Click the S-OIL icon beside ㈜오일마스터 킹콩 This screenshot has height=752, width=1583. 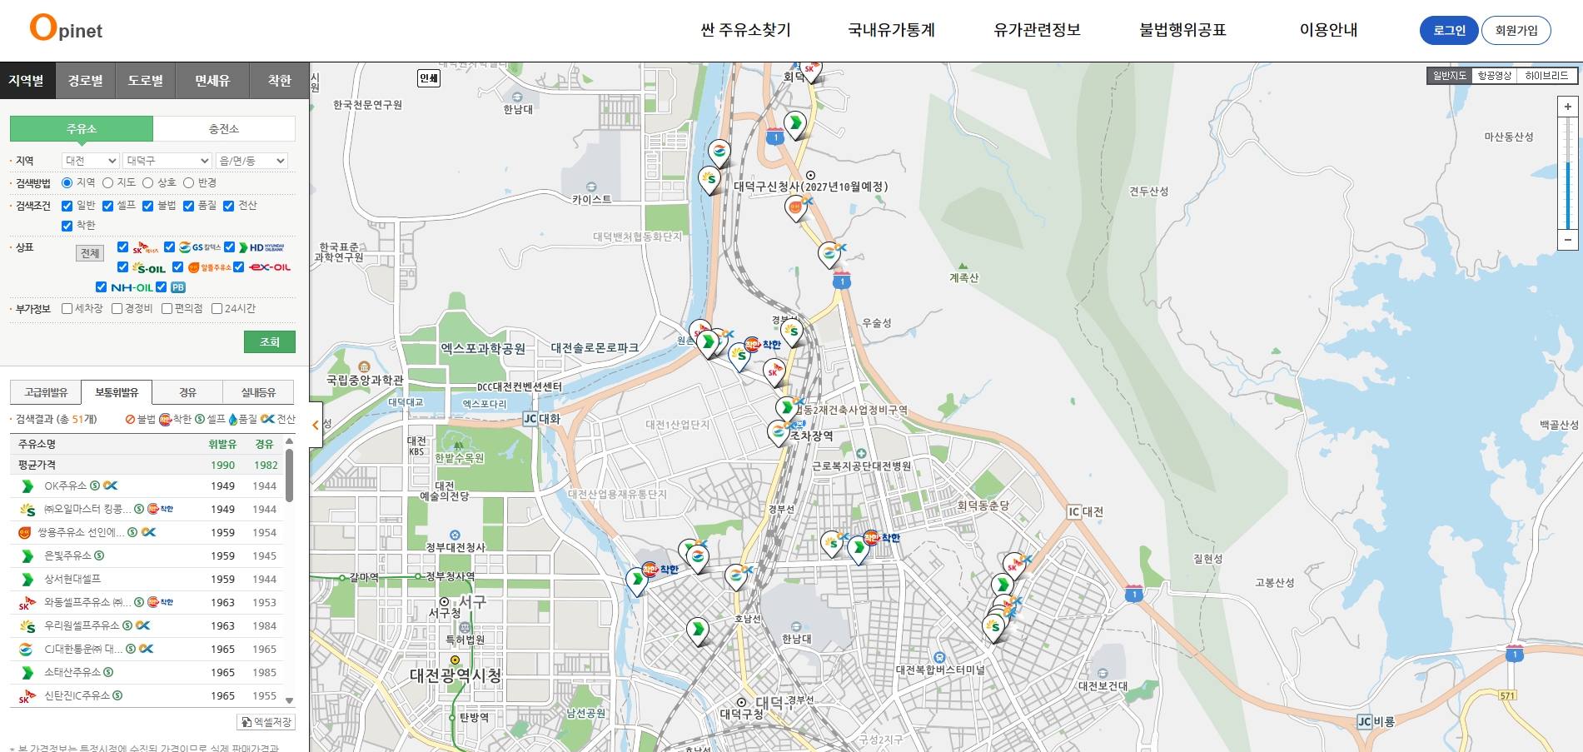tap(27, 509)
